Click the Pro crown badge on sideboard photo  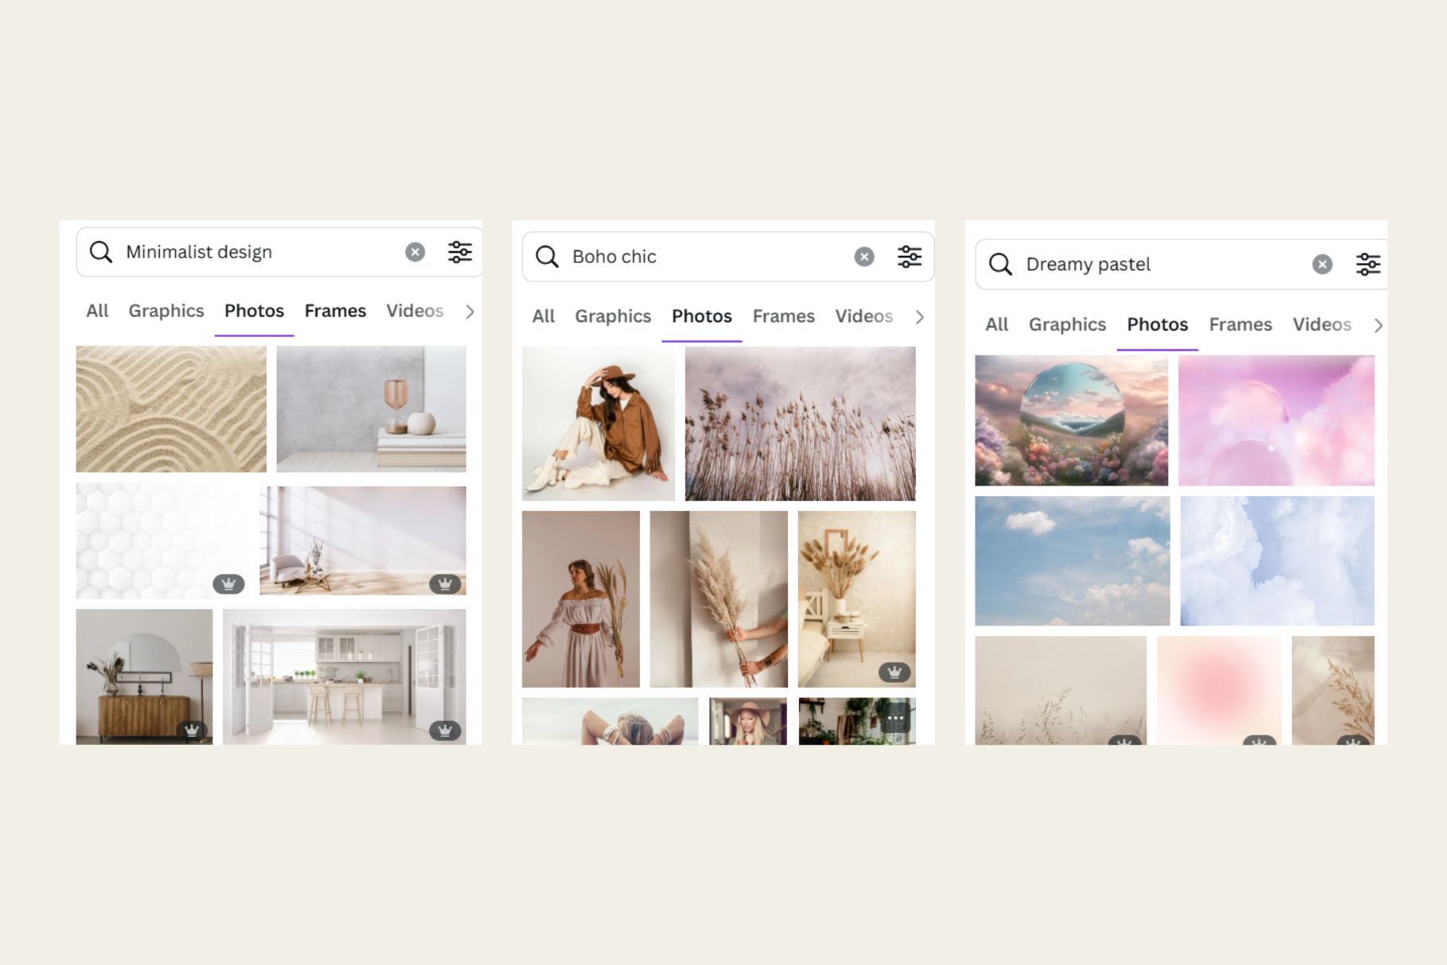pos(192,731)
